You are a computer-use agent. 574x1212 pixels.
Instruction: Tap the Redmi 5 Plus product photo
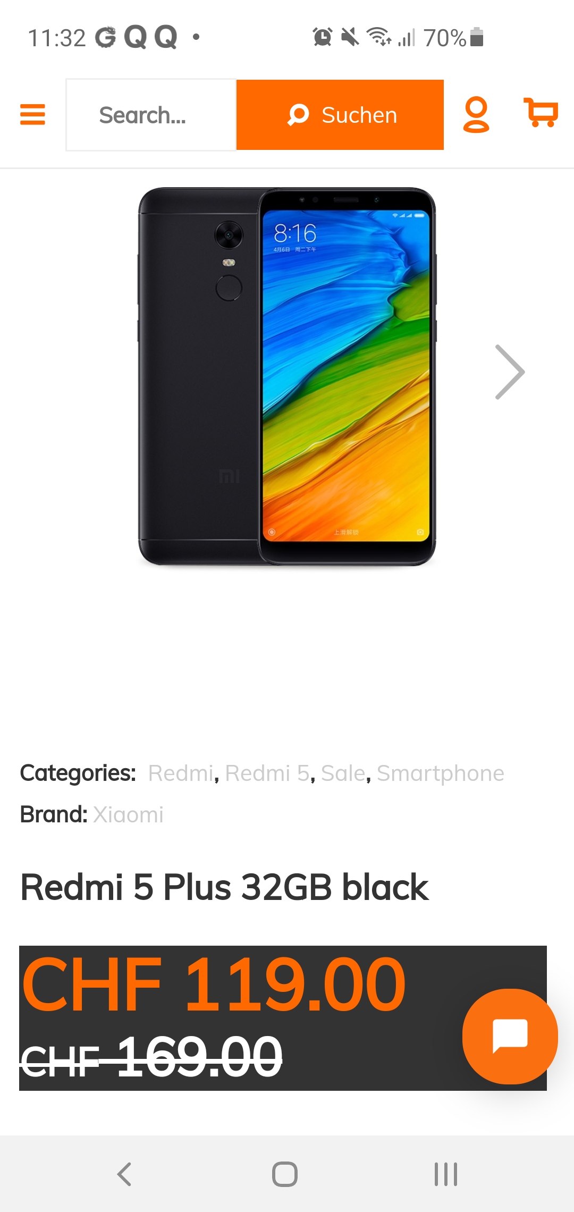coord(287,376)
